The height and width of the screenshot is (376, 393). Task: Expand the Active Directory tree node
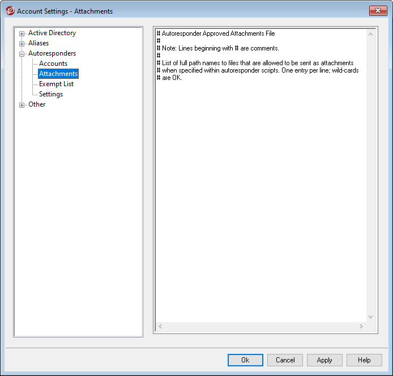point(22,33)
